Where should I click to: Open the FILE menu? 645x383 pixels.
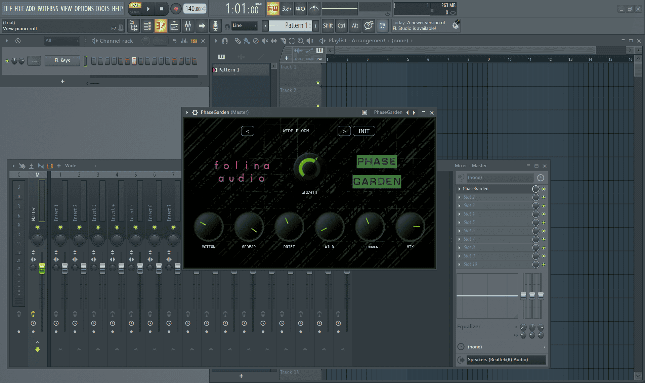[7, 9]
